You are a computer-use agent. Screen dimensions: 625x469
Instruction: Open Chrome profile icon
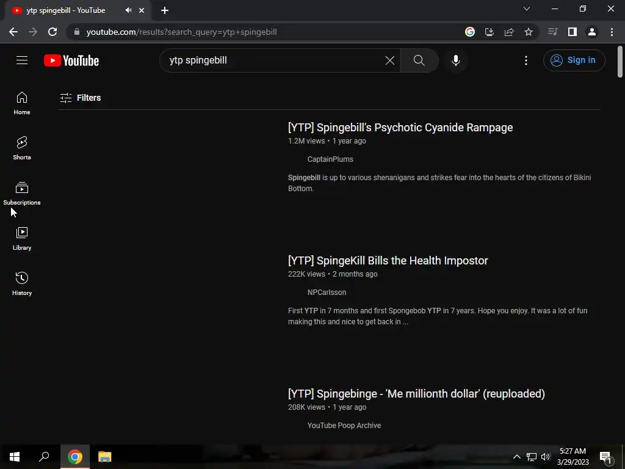[592, 32]
